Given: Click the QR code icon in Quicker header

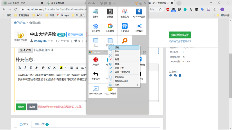Looking at the screenshot, I should pyautogui.click(x=106, y=3).
